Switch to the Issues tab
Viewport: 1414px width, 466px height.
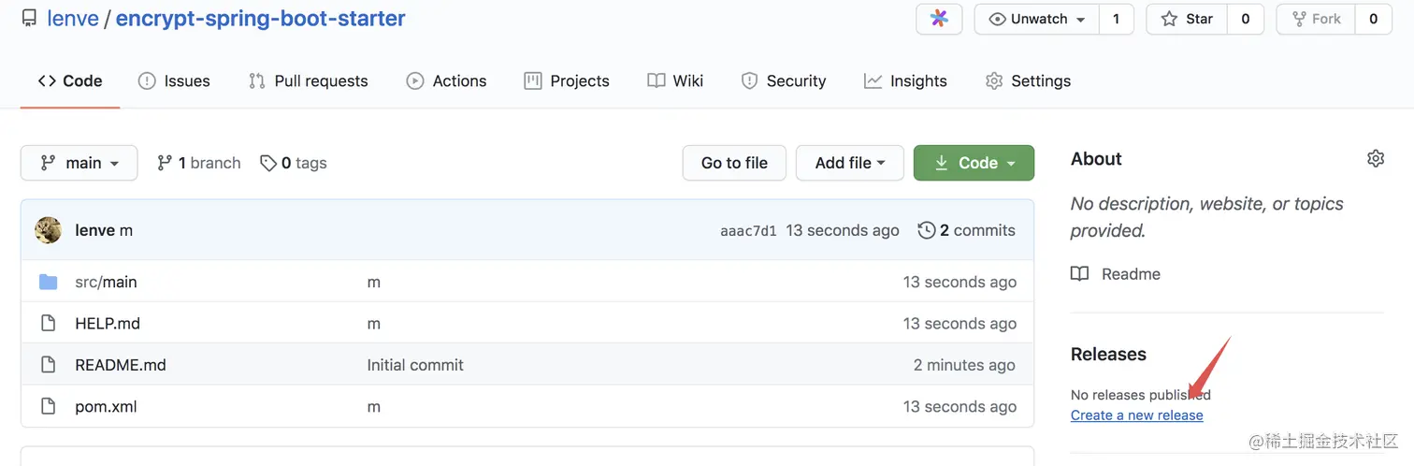coord(174,81)
